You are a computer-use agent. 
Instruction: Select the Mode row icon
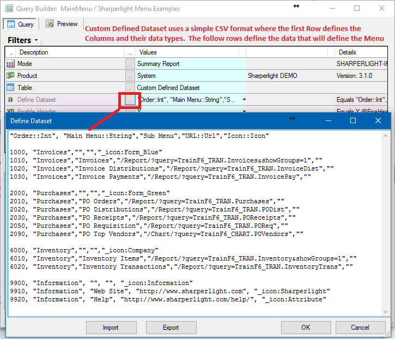tap(10, 64)
